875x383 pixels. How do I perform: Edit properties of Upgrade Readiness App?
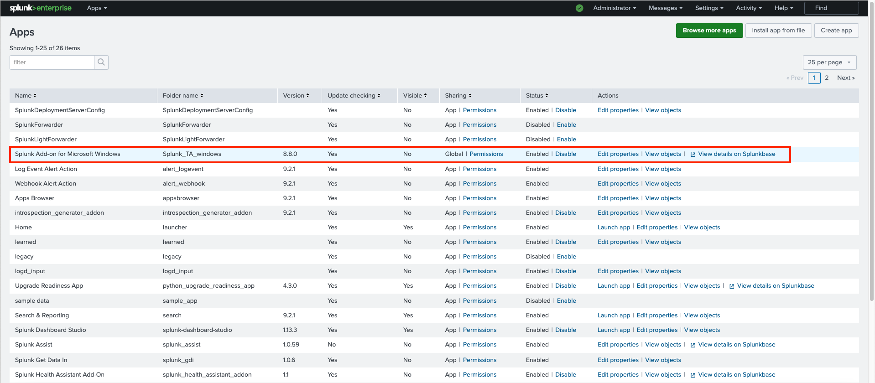click(657, 285)
